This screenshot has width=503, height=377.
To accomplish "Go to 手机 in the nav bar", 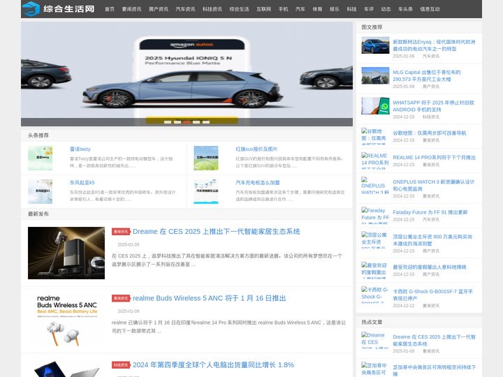I will coord(283,9).
